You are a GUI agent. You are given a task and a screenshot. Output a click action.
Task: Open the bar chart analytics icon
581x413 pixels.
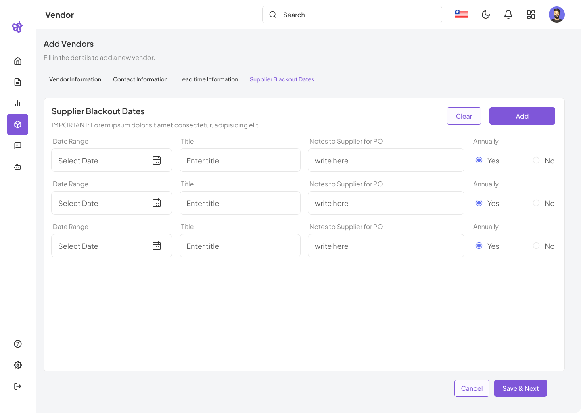point(18,104)
